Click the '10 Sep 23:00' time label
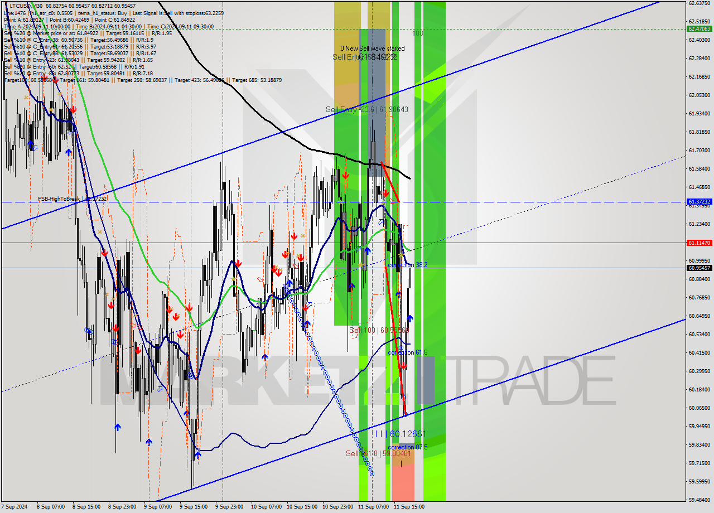Screen dimensions: 714x513 pos(337,507)
